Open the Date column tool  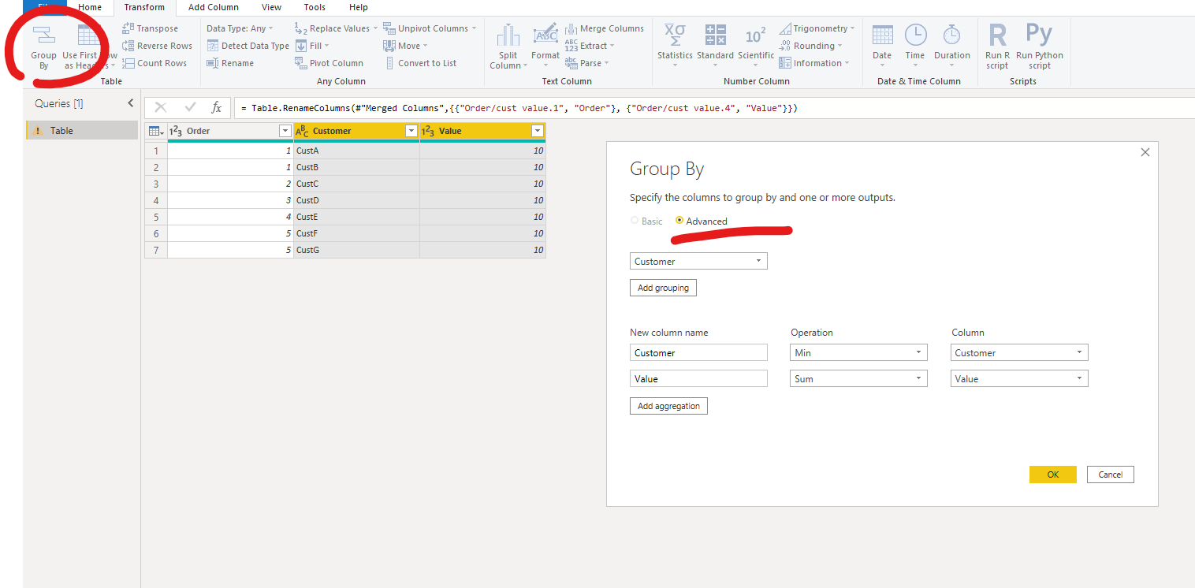882,46
